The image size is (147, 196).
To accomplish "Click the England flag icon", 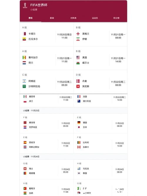I will point(78,34).
